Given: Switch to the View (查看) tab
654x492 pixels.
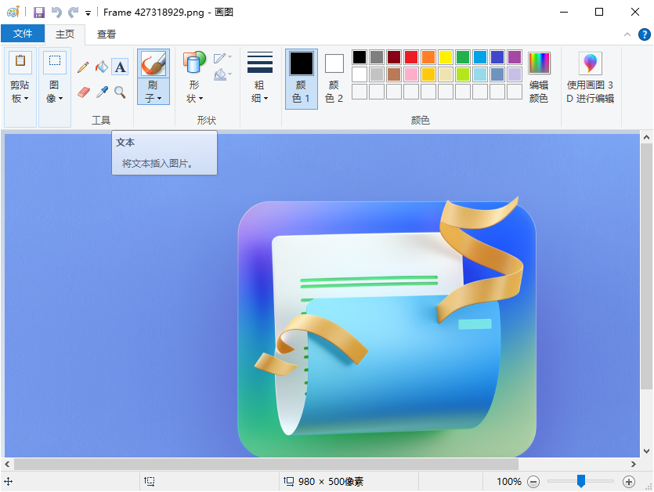Looking at the screenshot, I should click(x=107, y=34).
